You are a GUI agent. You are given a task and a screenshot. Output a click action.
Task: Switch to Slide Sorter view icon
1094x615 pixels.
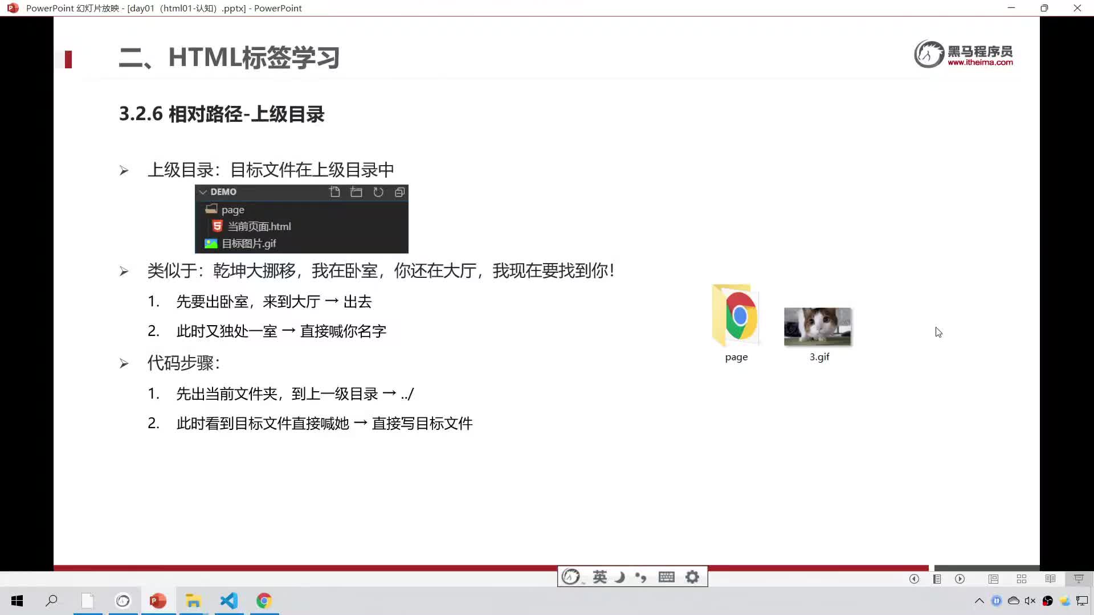pyautogui.click(x=1022, y=579)
